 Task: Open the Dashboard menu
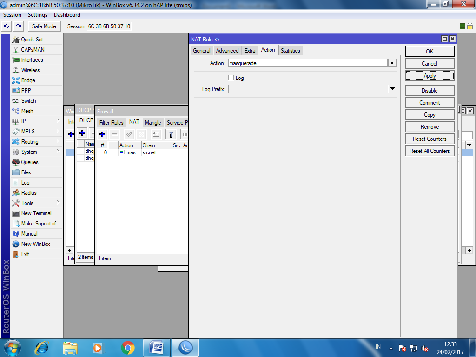point(67,15)
